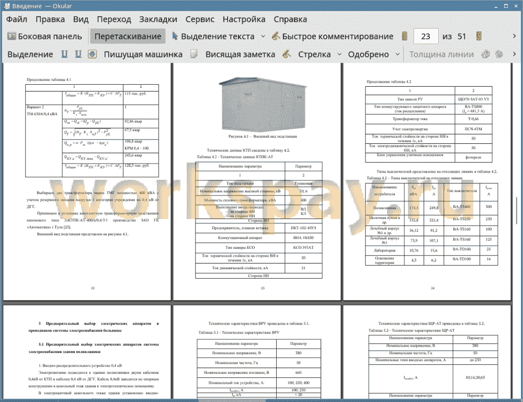Minimize the Okular window

(496, 6)
